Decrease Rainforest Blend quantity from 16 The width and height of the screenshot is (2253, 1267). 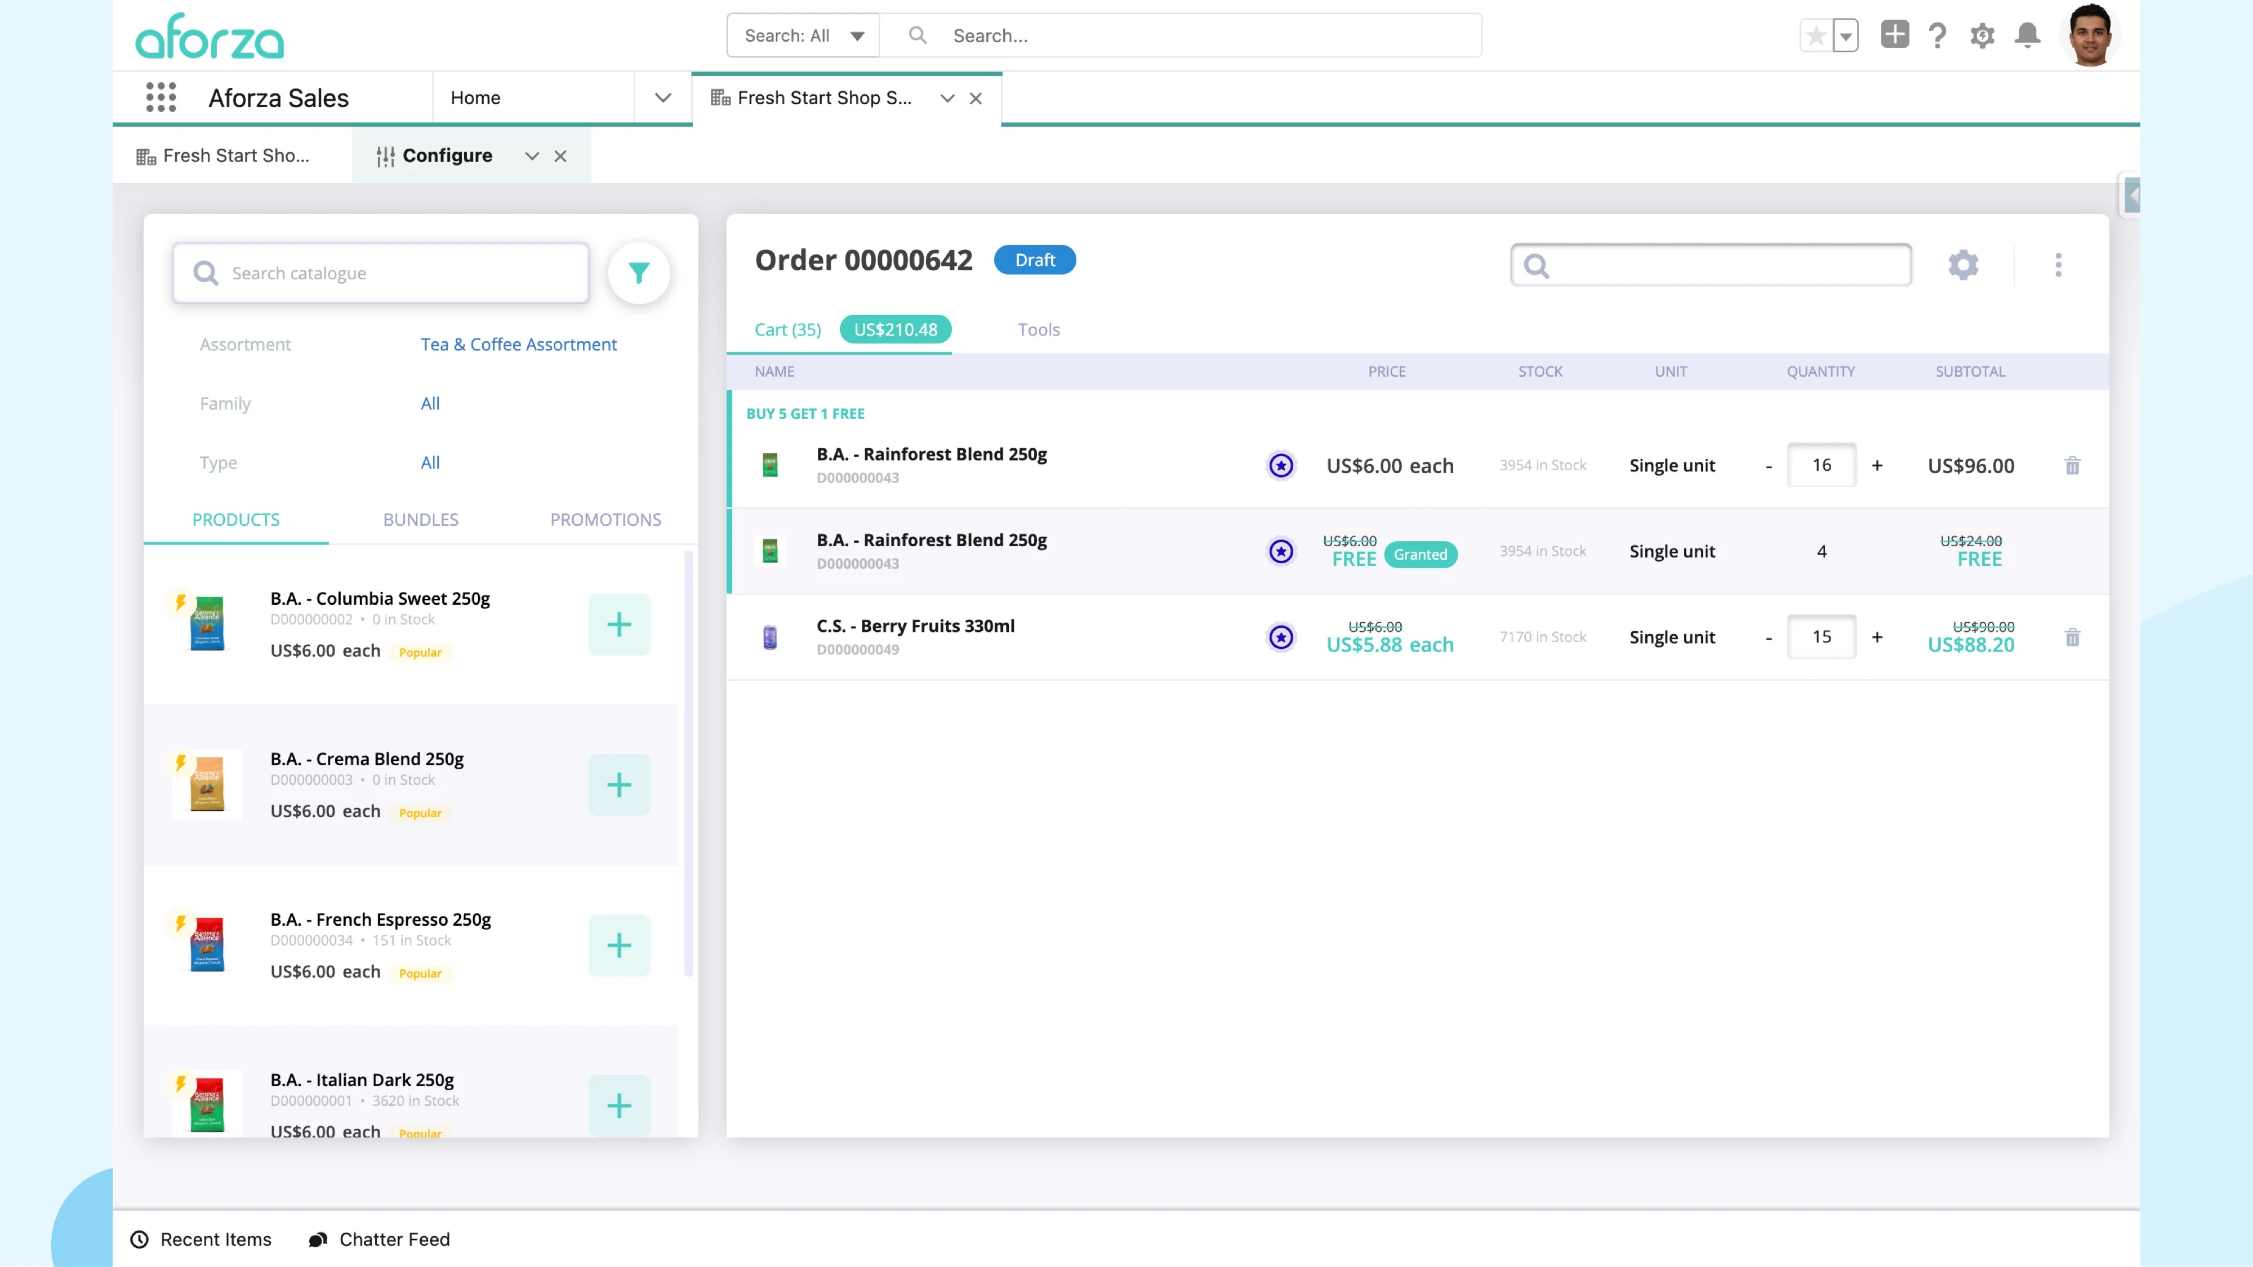pyautogui.click(x=1769, y=466)
